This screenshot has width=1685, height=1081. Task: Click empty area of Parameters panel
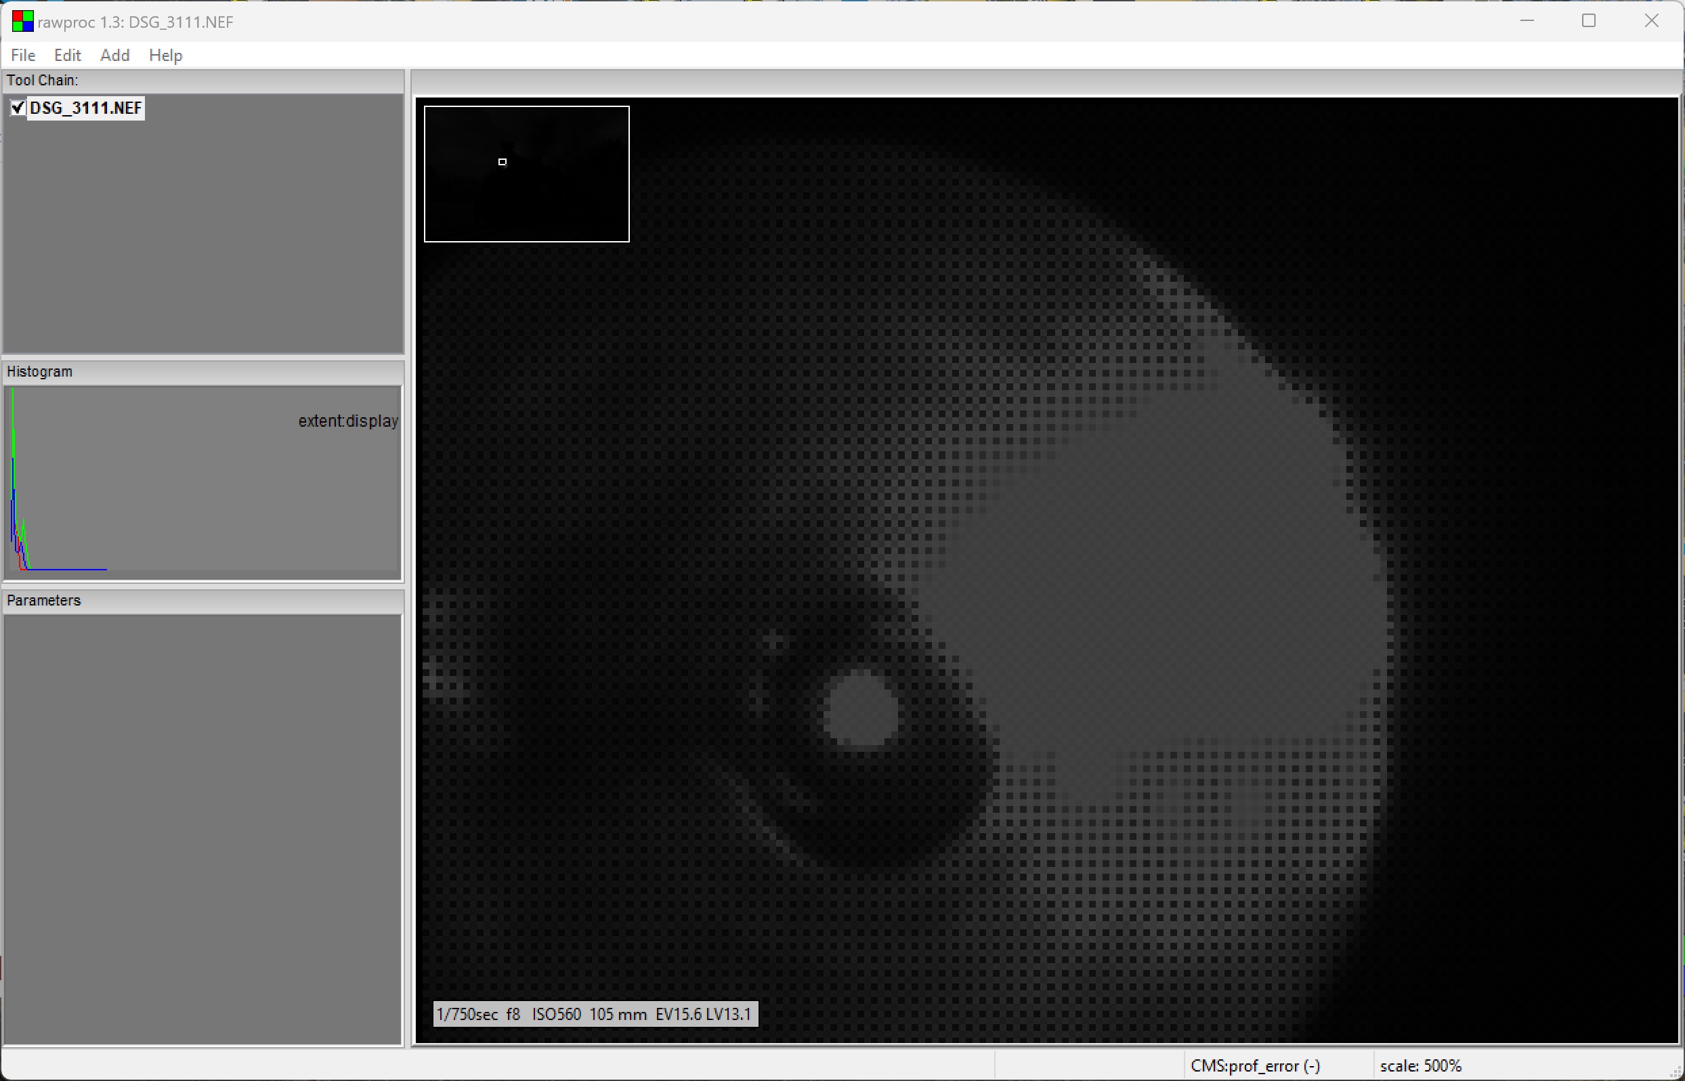[204, 828]
